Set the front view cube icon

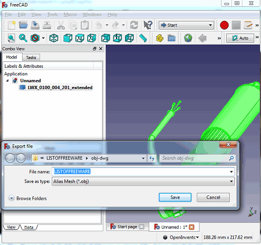pyautogui.click(x=68, y=38)
